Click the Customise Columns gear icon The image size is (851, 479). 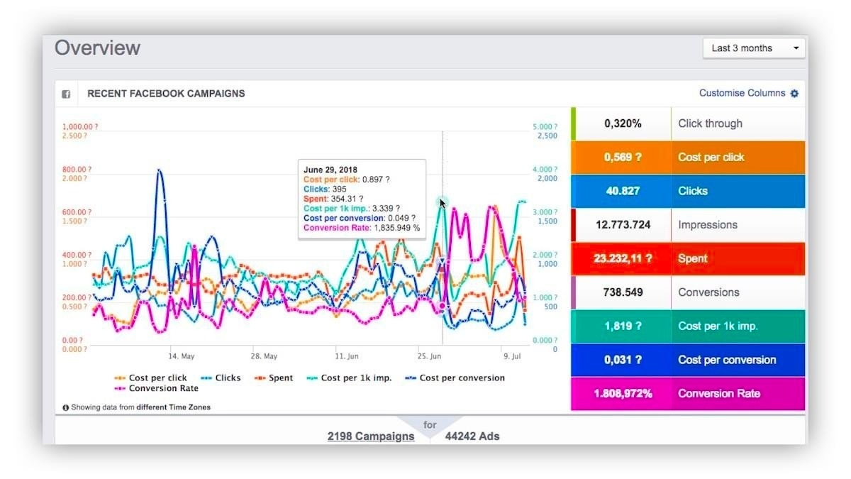(x=794, y=94)
